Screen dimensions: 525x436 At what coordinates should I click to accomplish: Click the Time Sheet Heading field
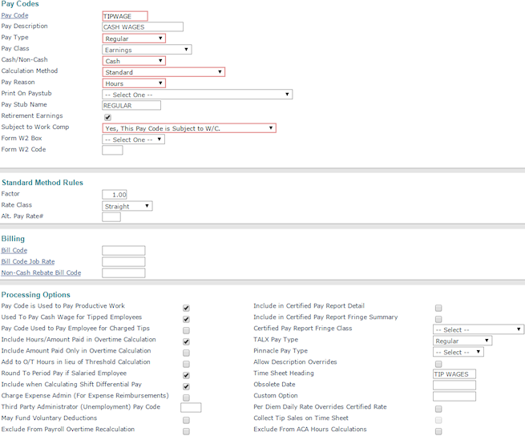[x=454, y=374]
